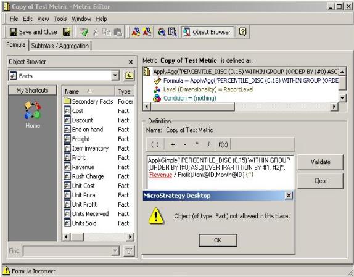Click in the formula definition text box

220,173
